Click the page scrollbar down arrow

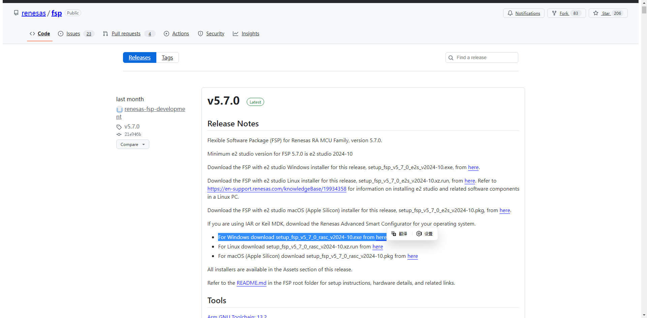click(x=644, y=315)
